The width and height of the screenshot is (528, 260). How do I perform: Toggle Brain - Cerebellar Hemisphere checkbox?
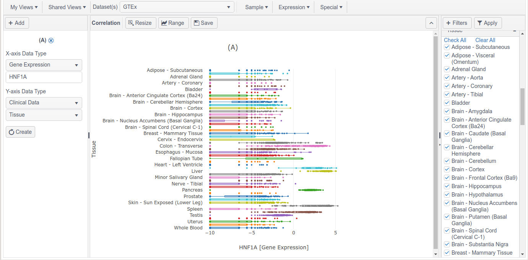pos(447,147)
